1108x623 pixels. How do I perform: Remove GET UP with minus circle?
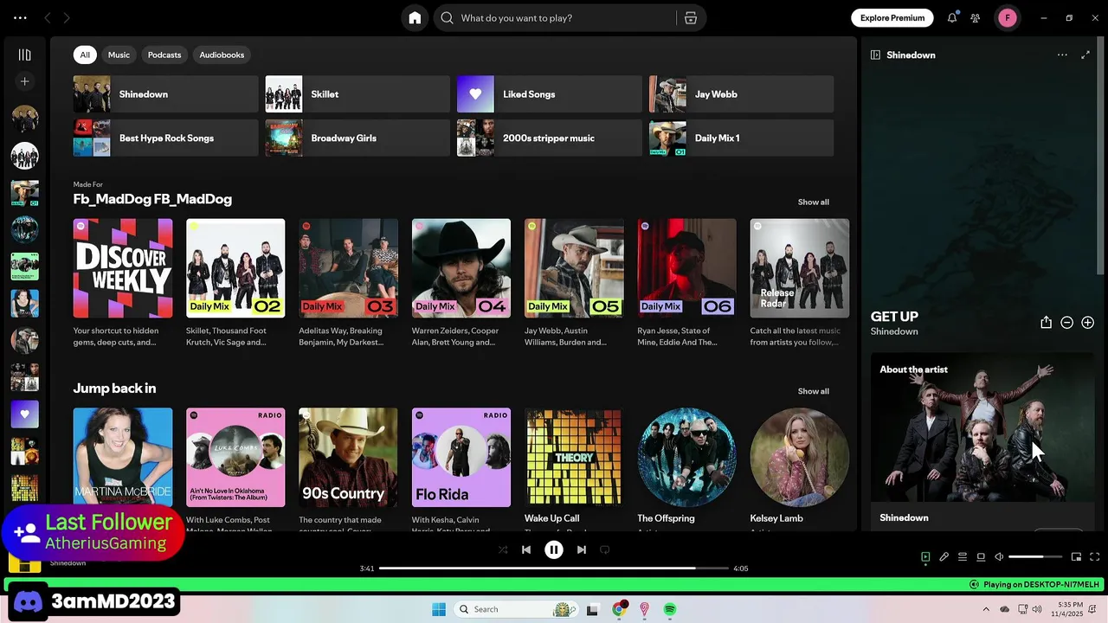[1066, 323]
